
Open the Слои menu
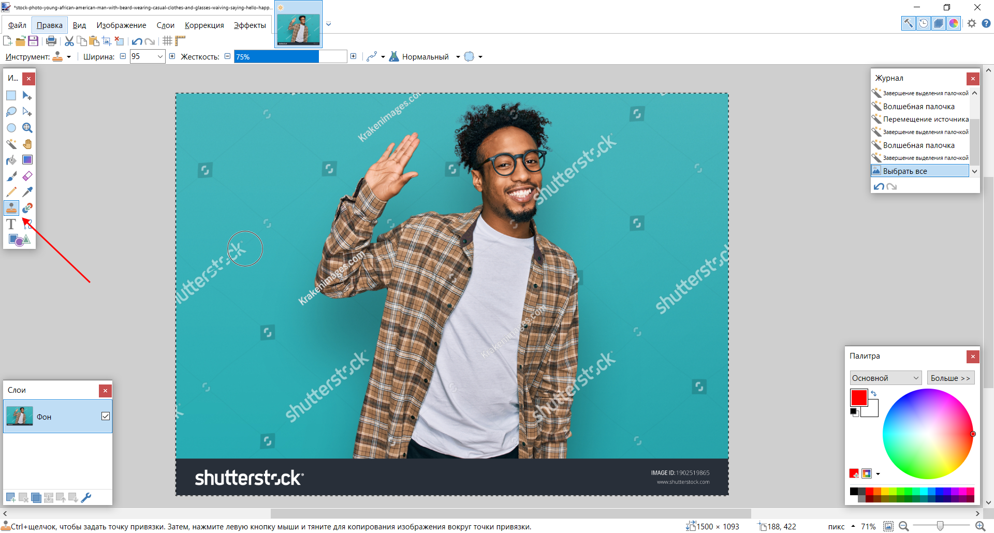click(x=166, y=25)
